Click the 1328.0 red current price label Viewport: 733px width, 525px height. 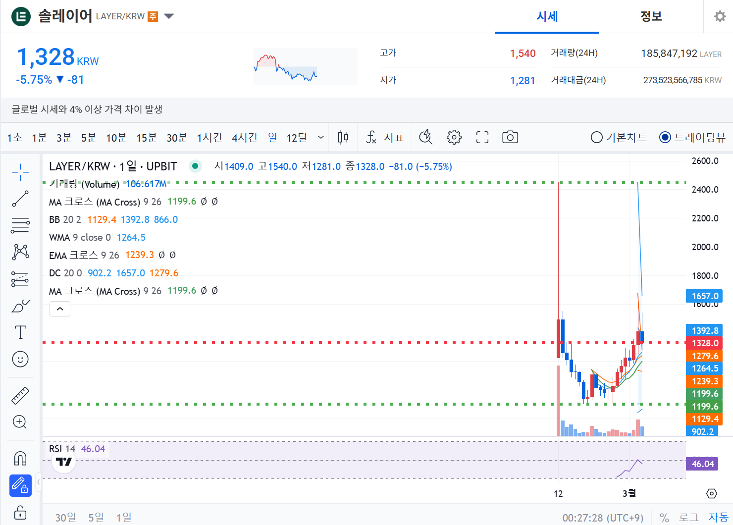(x=704, y=343)
